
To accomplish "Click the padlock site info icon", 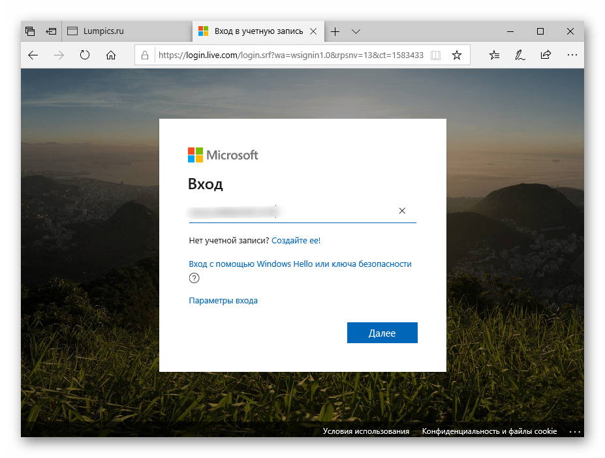I will click(x=145, y=55).
